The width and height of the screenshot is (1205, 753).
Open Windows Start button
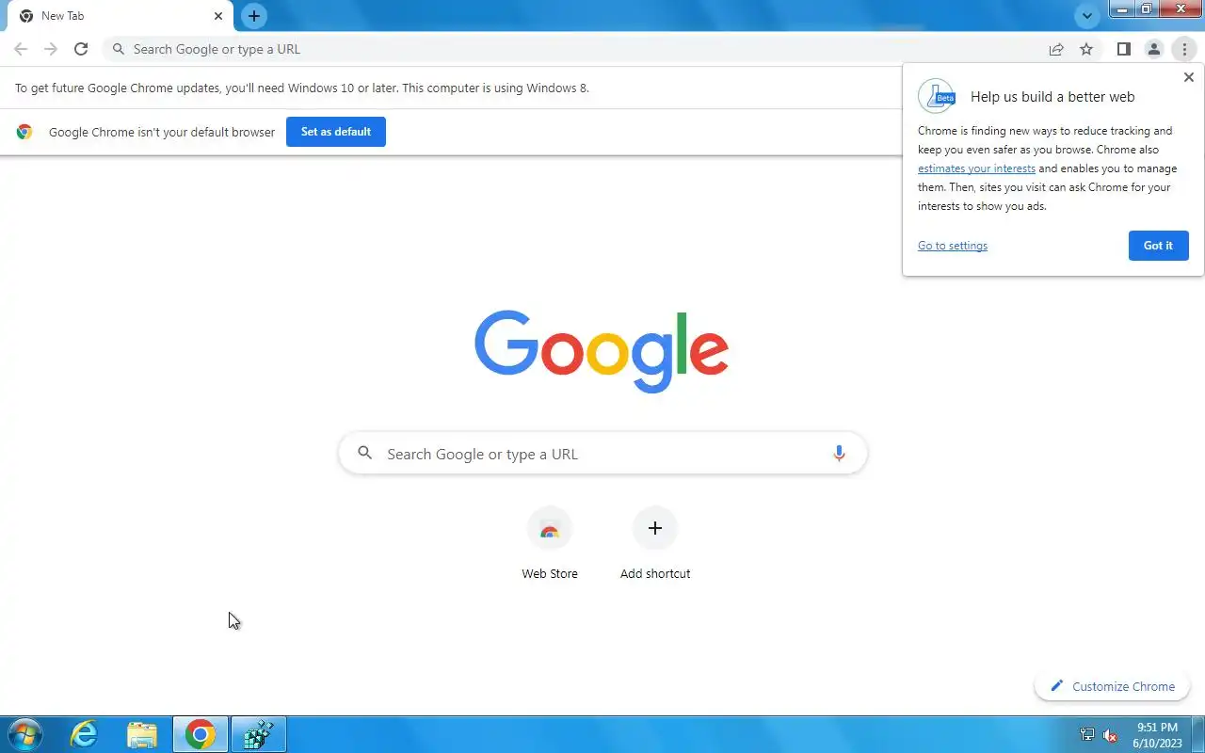coord(24,734)
